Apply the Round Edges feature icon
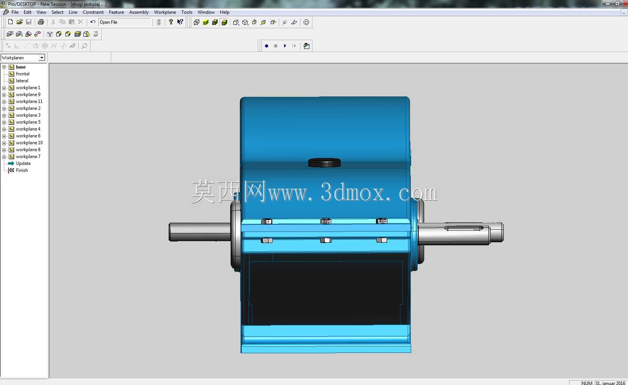Viewport: 628px width, 385px height. [59, 34]
